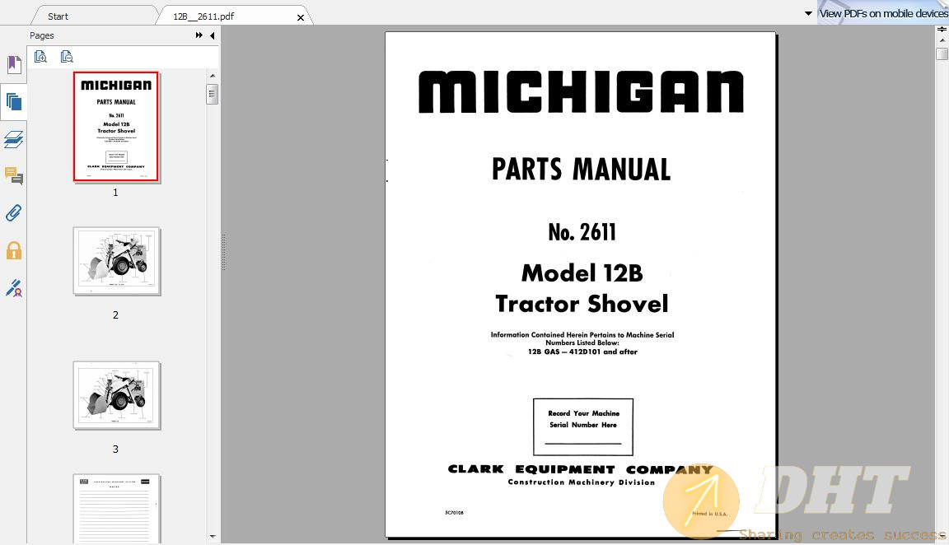Screen dimensions: 949x545
Task: Click the MICHIGAN title in the document
Action: [x=581, y=92]
